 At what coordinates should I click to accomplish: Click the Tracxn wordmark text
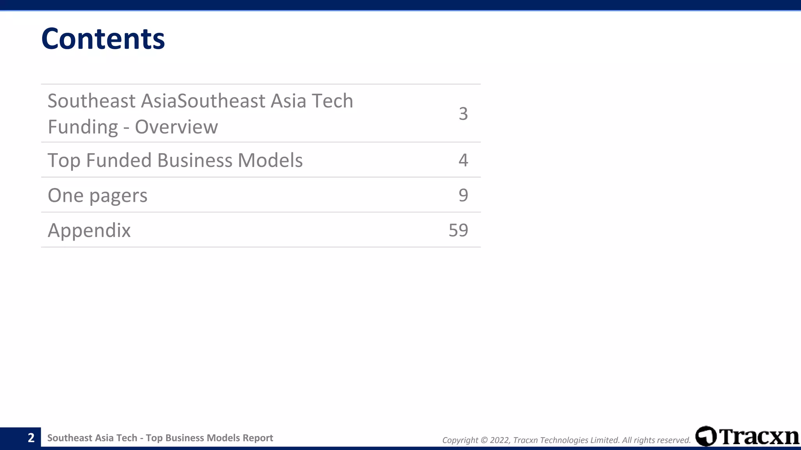(759, 437)
